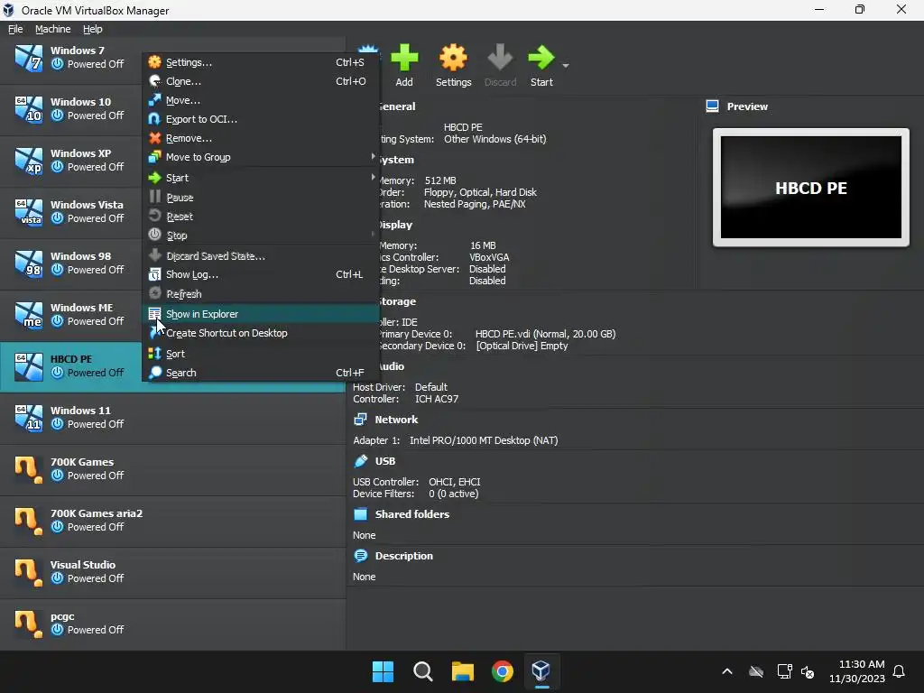
Task: Click the Stop power icon in menu
Action: pyautogui.click(x=154, y=235)
